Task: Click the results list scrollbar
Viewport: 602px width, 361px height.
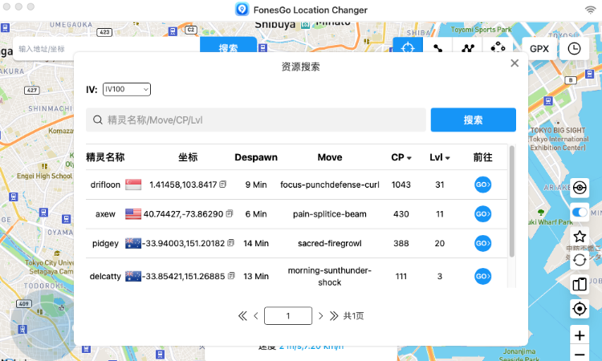Action: [x=512, y=201]
